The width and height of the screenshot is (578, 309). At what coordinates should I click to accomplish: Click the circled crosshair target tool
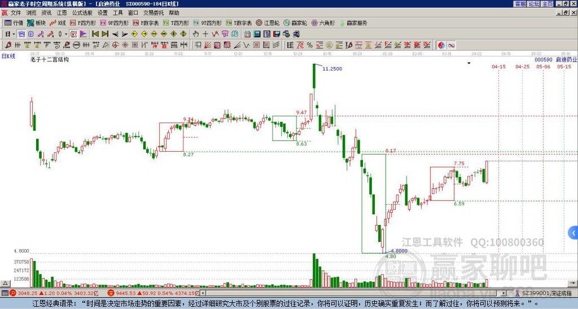[115, 45]
